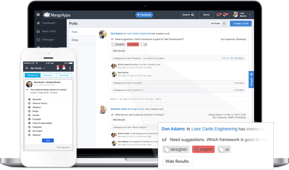Expand My Feeds dropdown on phone
Screen dimensions: 289x170
(38, 68)
